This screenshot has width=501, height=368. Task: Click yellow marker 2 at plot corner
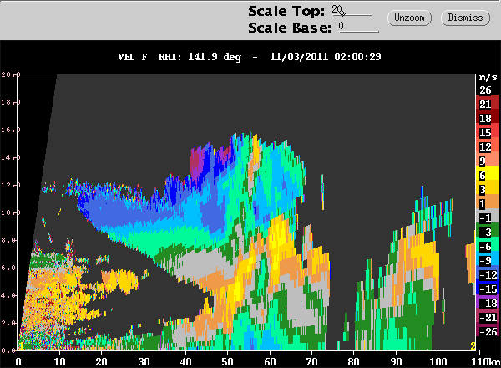(473, 346)
